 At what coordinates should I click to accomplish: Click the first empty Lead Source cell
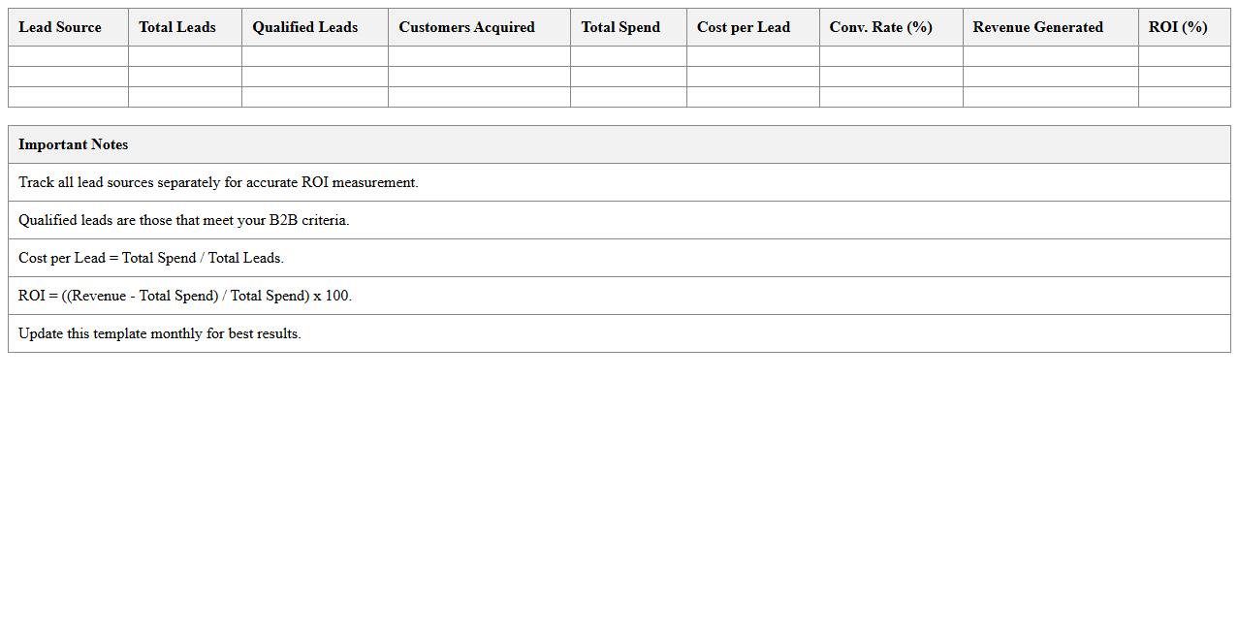click(67, 56)
